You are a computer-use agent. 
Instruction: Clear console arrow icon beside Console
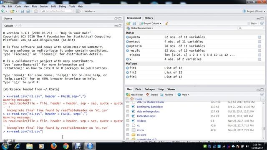tap(20, 25)
